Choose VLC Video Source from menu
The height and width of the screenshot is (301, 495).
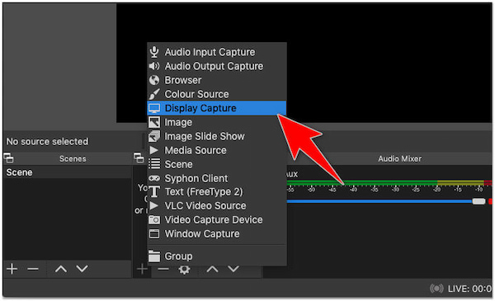(217, 205)
